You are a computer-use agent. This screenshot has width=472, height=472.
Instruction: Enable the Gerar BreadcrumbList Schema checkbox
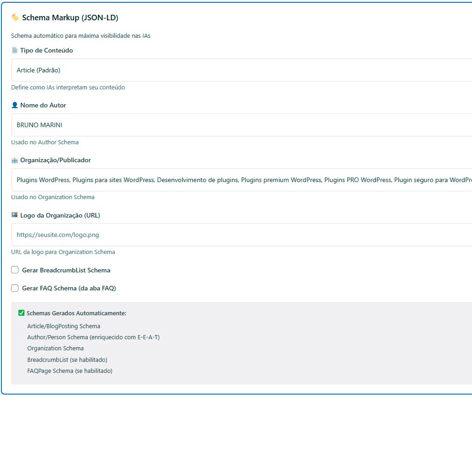pyautogui.click(x=15, y=270)
